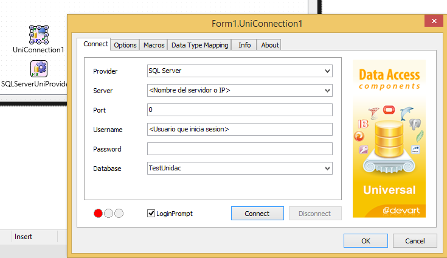Expand the Provider dropdown
Screen dimensions: 447x258
coord(328,71)
